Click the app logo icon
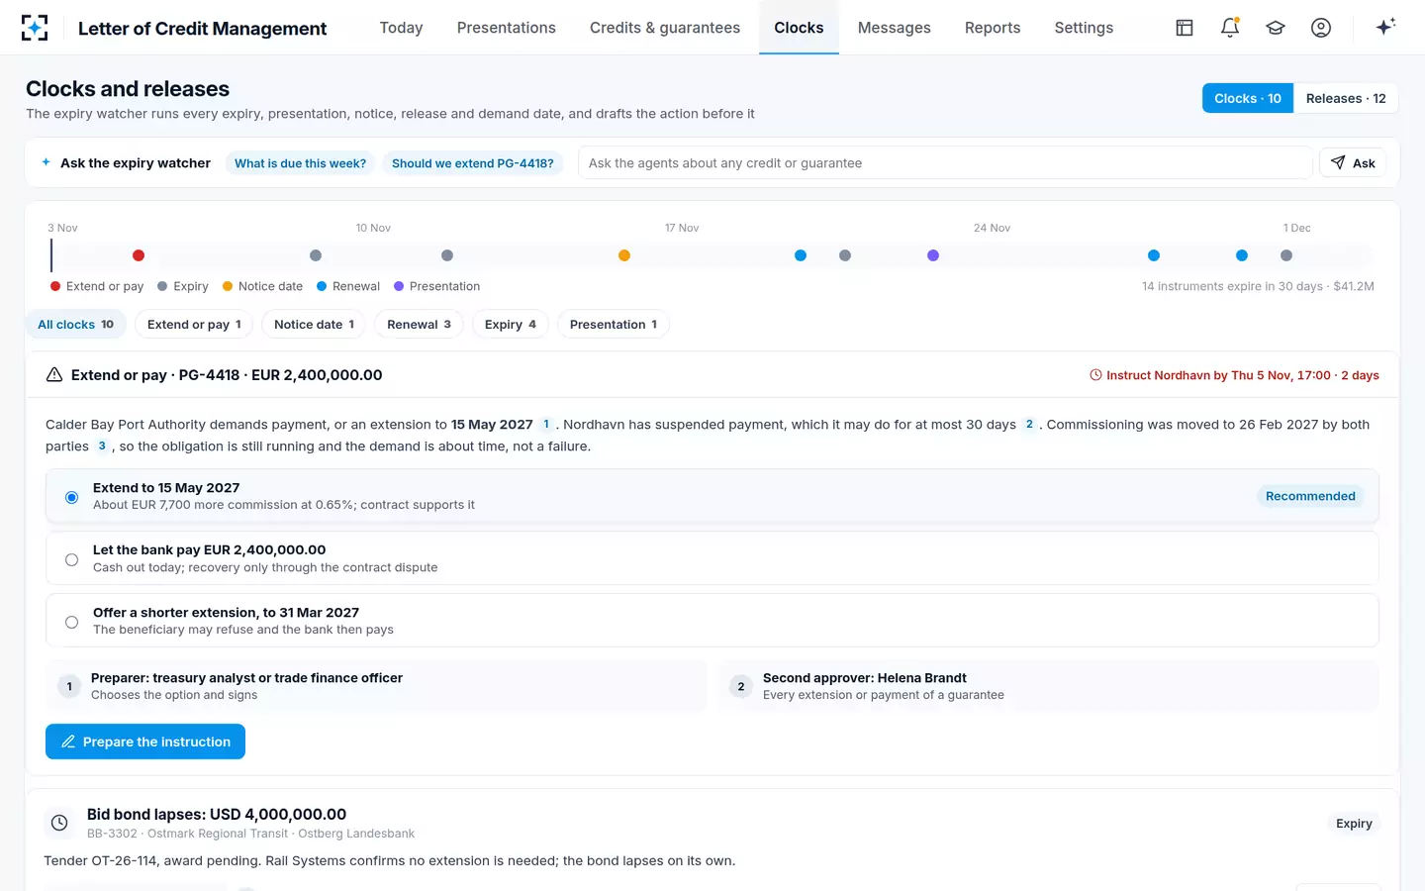1425x891 pixels. (35, 28)
